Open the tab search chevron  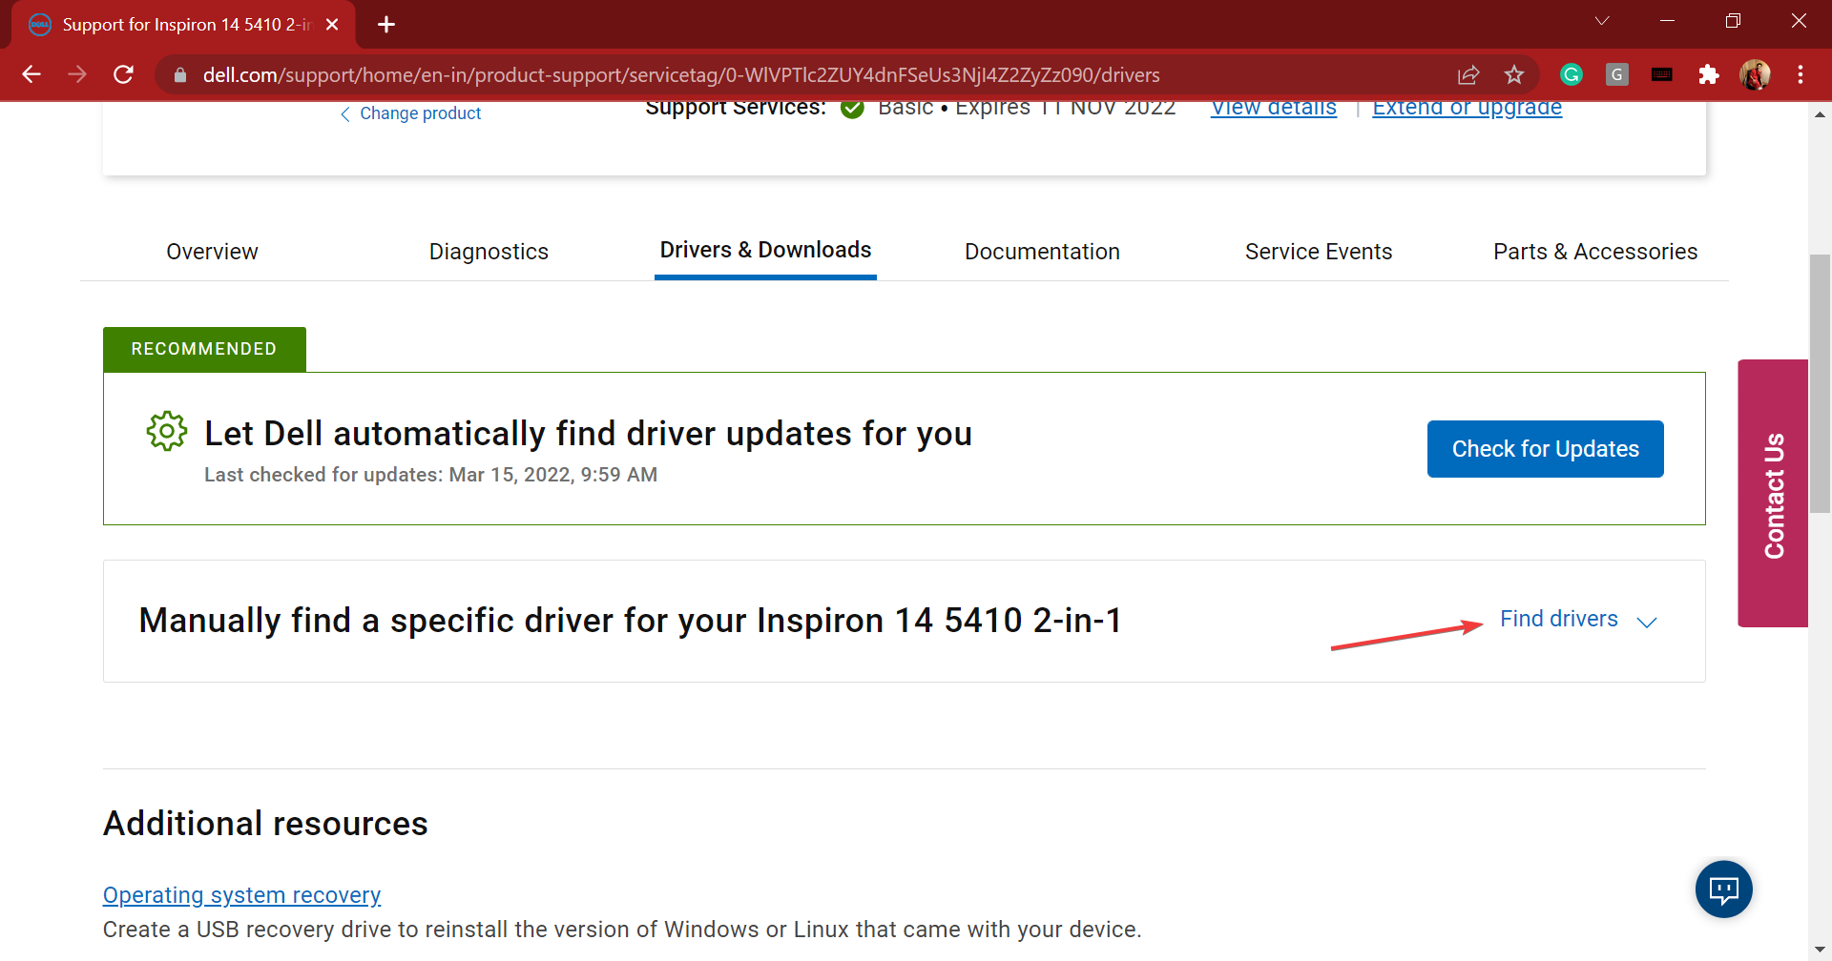coord(1602,21)
